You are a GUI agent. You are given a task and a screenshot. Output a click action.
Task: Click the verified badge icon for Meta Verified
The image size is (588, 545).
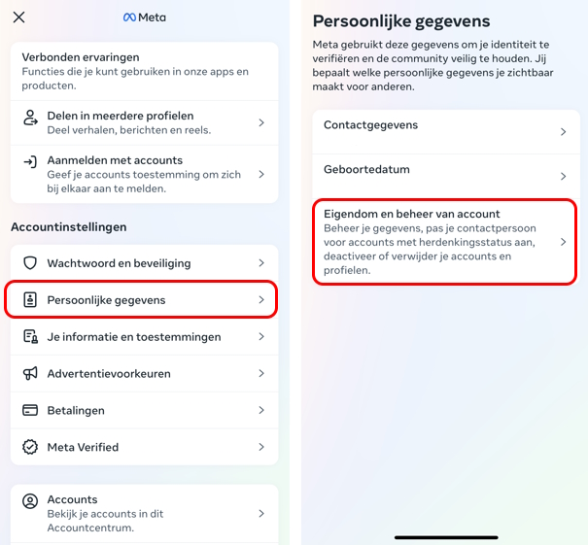coord(30,447)
